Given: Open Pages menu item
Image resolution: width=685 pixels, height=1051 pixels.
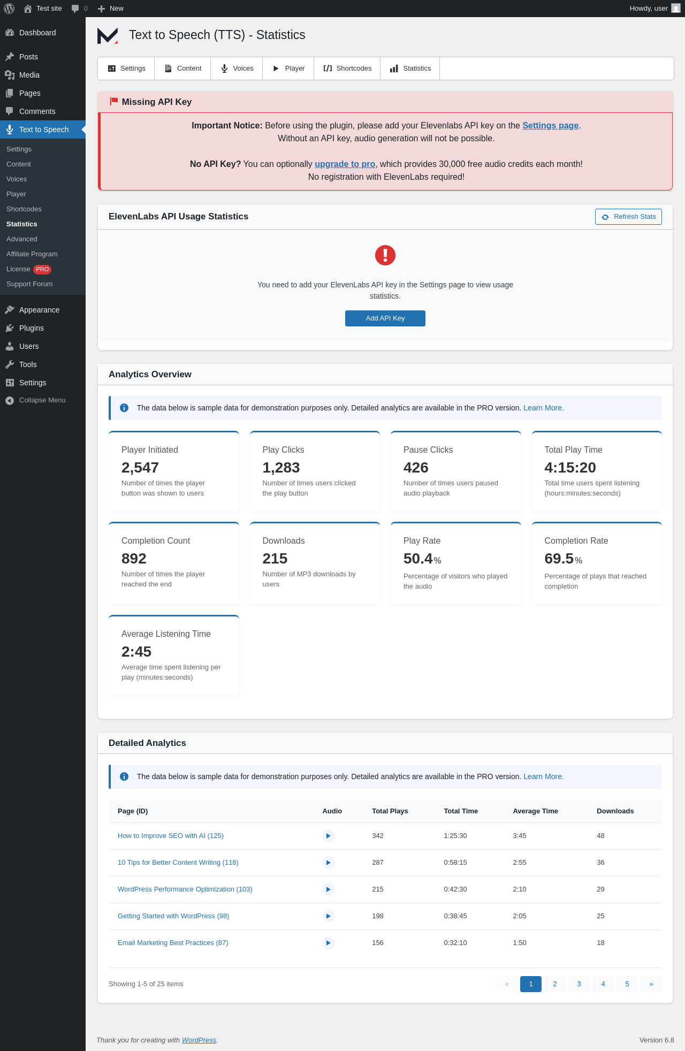Looking at the screenshot, I should [43, 93].
